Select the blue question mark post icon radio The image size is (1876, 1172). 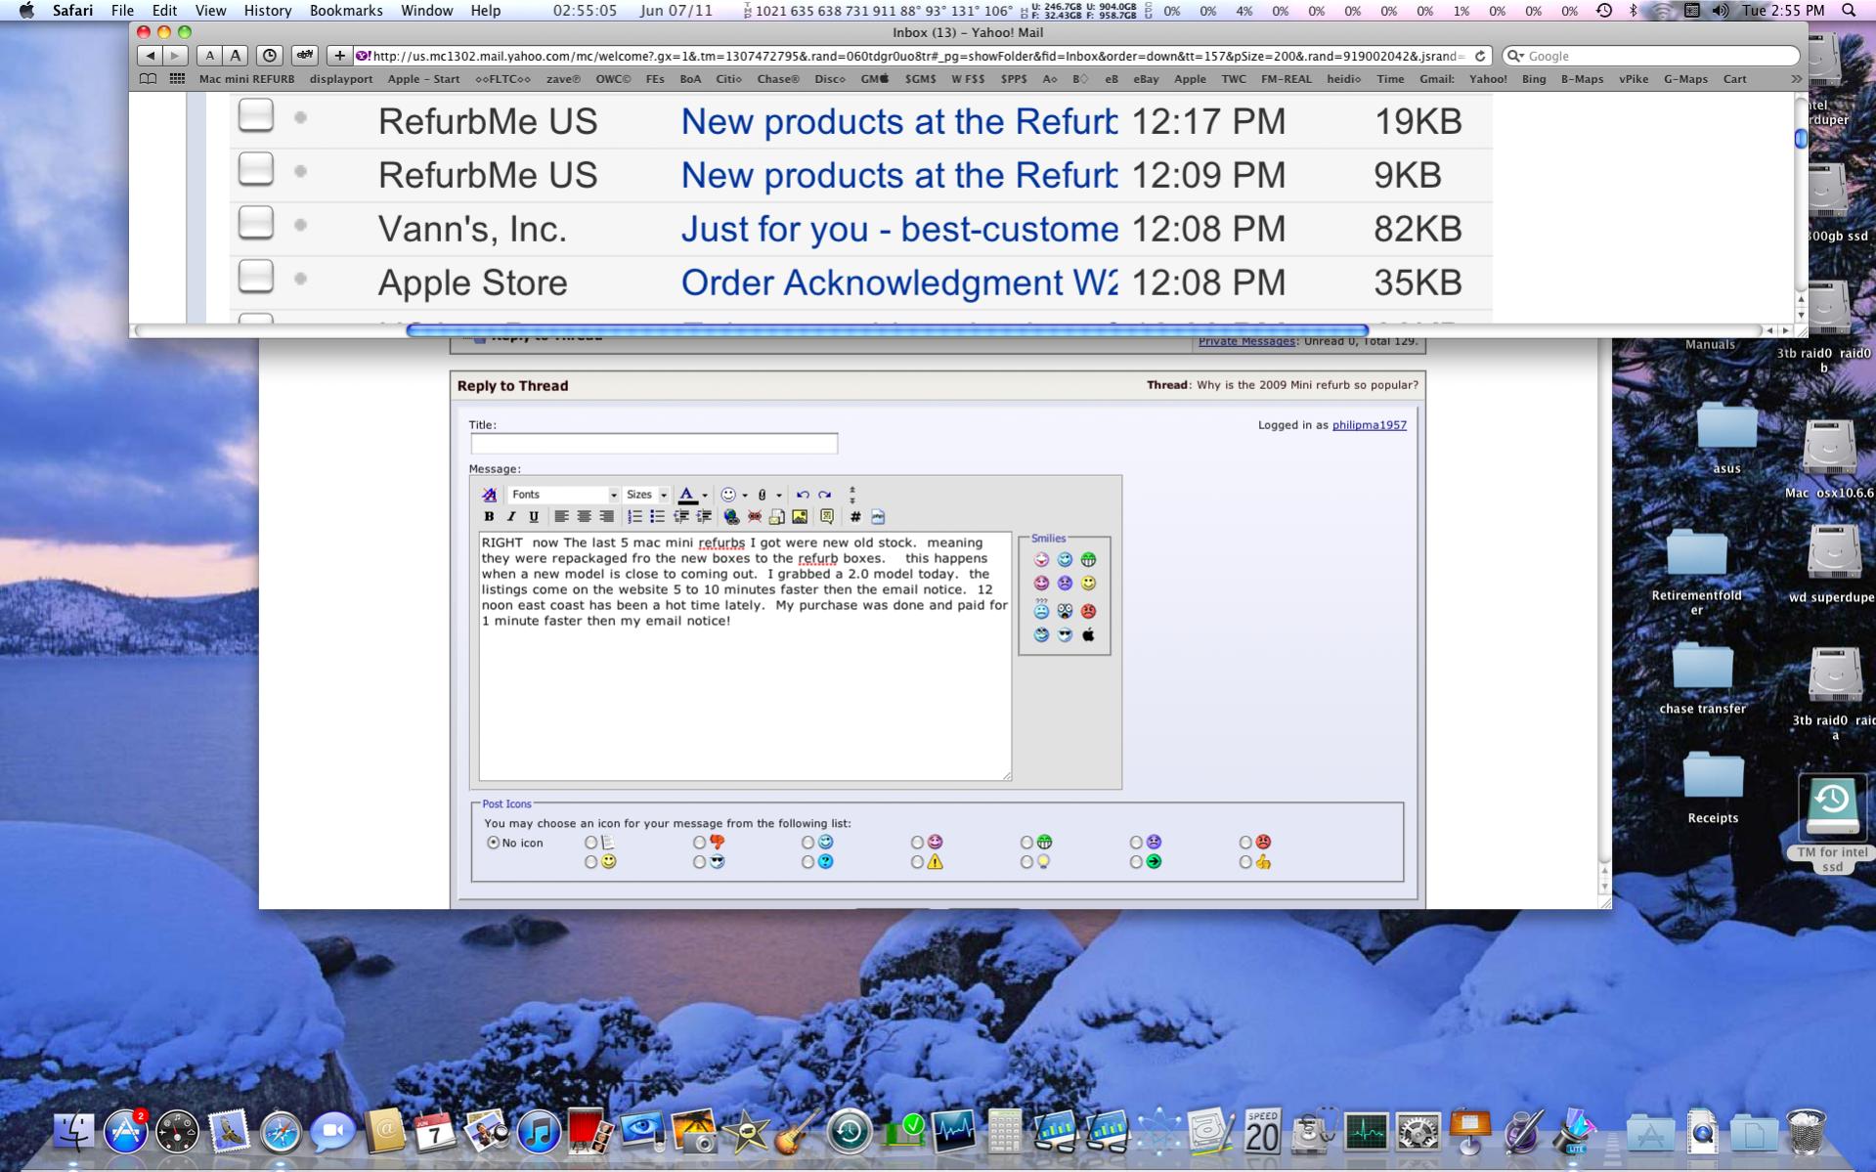807,862
